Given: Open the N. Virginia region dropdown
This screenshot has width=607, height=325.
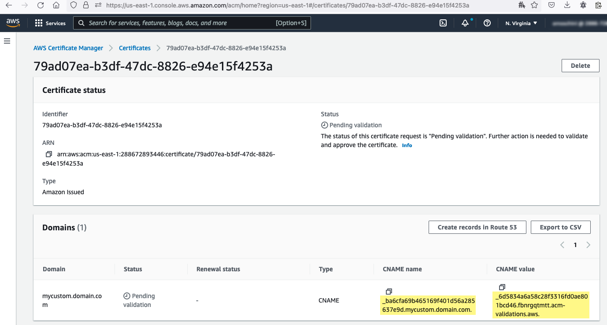Looking at the screenshot, I should click(521, 23).
